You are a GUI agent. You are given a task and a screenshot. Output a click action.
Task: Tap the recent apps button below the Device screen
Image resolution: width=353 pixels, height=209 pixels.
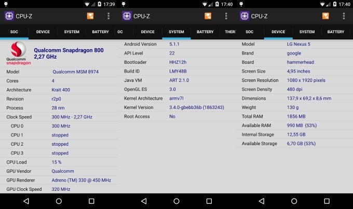coord(327,201)
